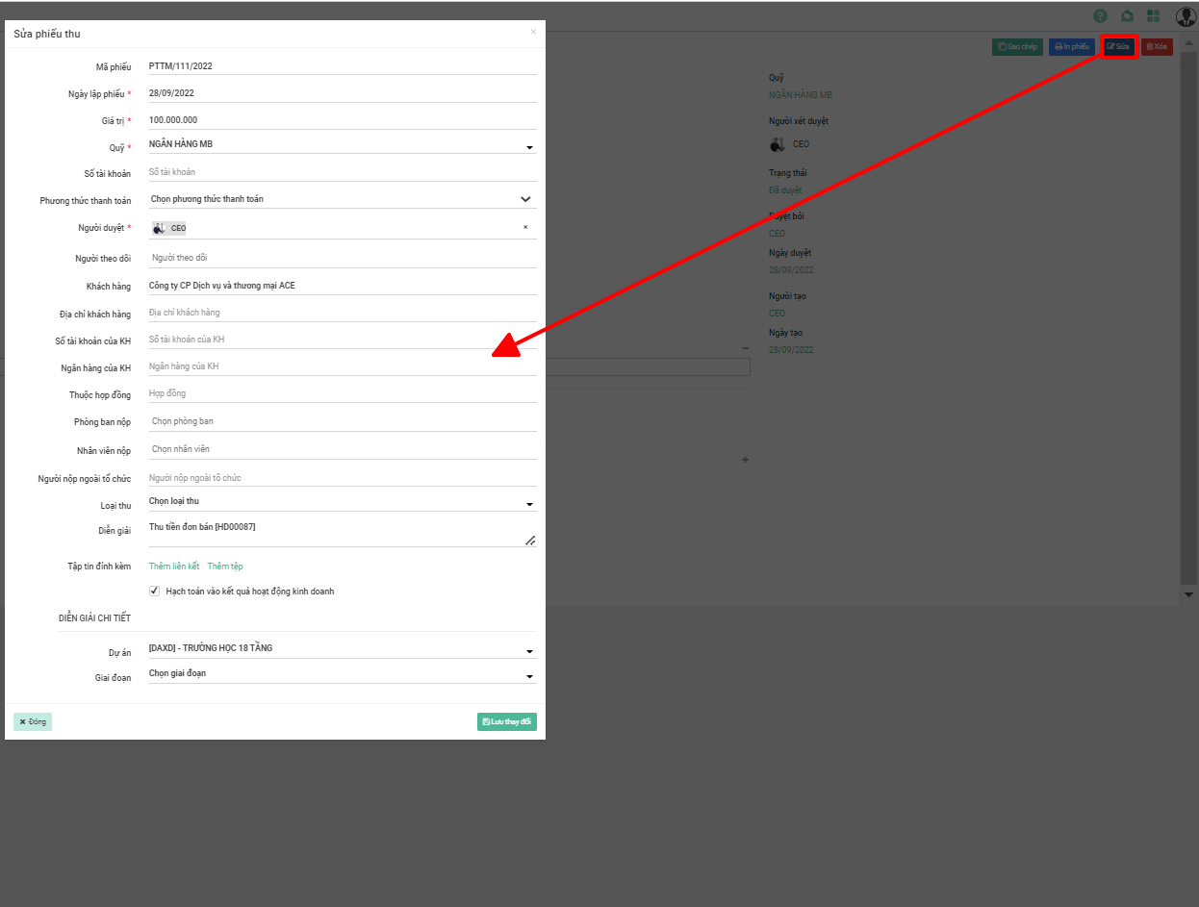This screenshot has width=1199, height=907.
Task: Open the apps grid icon
Action: tap(1153, 16)
